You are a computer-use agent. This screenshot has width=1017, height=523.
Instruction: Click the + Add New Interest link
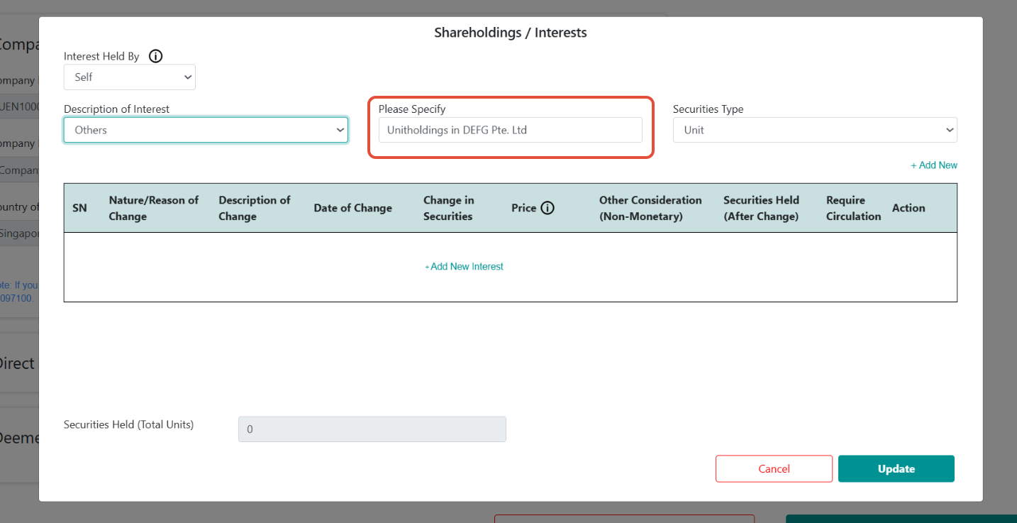(464, 267)
